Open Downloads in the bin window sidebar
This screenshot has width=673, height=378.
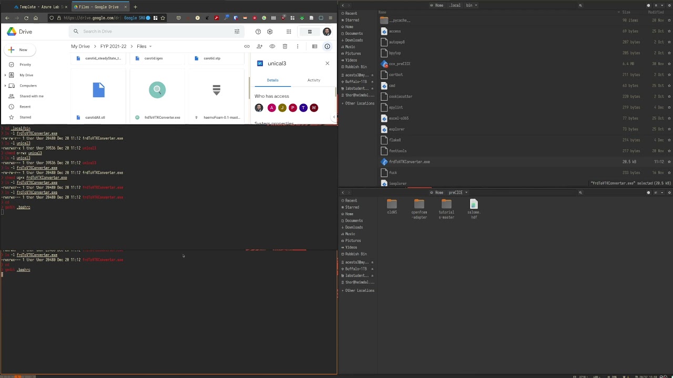354,40
